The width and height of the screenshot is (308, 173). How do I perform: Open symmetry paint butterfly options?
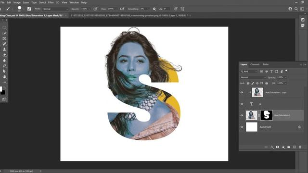[182, 9]
